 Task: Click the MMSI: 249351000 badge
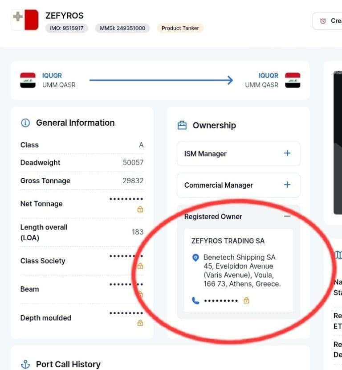122,28
